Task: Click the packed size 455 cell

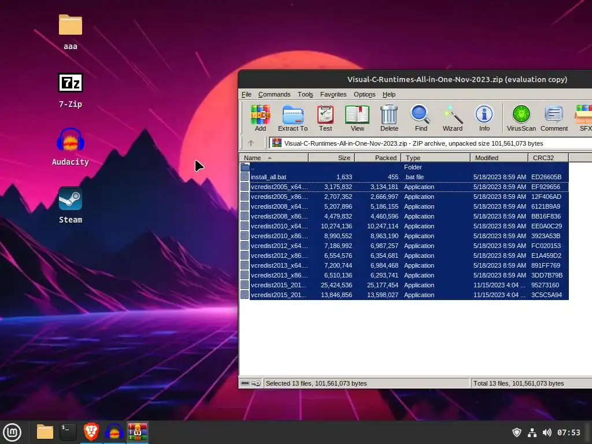Action: [x=393, y=177]
